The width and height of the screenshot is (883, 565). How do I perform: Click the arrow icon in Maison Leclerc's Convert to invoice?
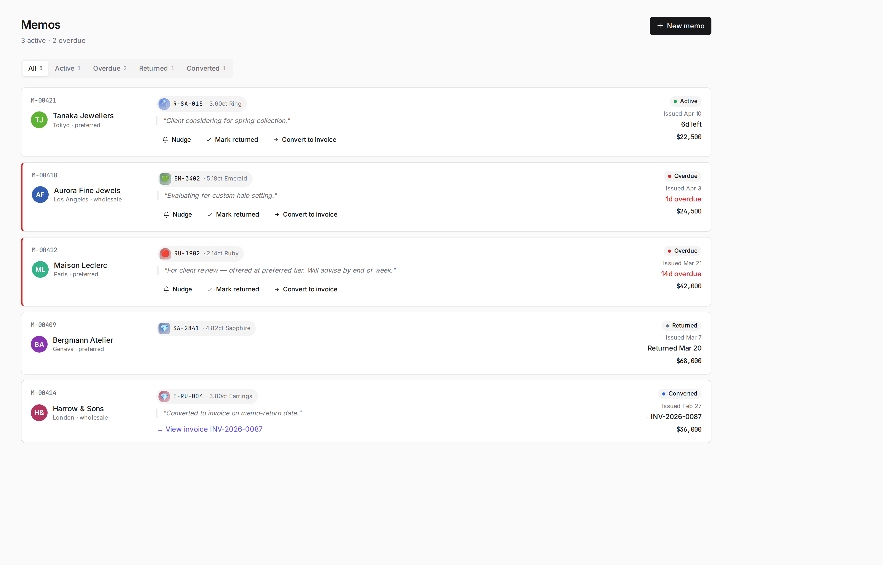[277, 290]
